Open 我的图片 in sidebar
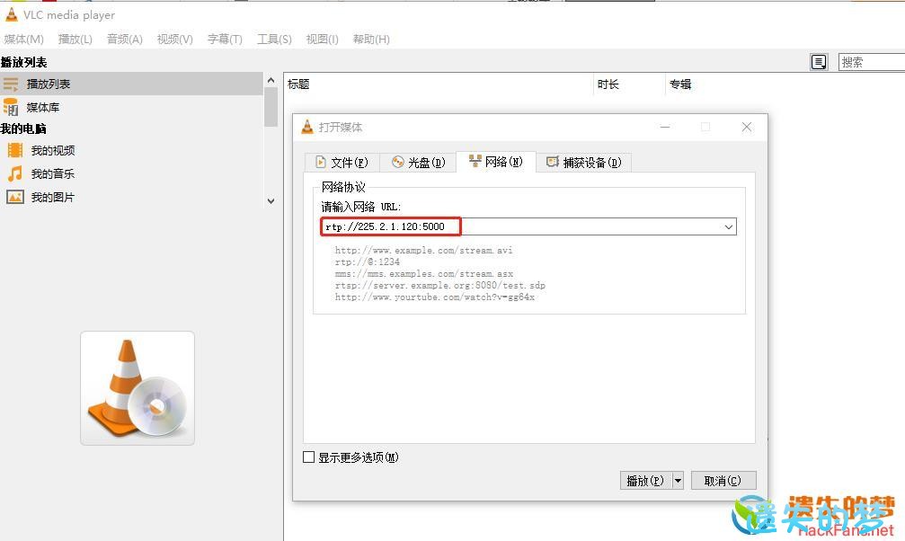Viewport: 905px width, 541px height. pyautogui.click(x=53, y=198)
